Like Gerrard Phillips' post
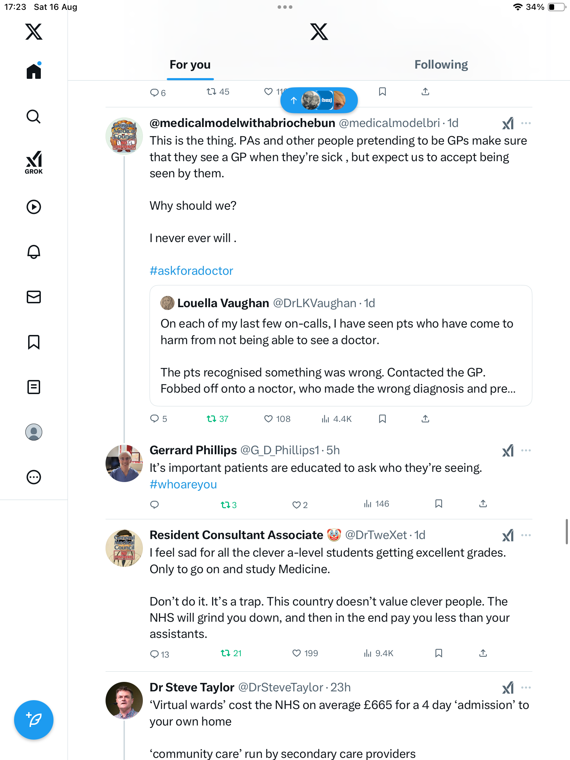Screen dimensions: 570x760 (297, 505)
